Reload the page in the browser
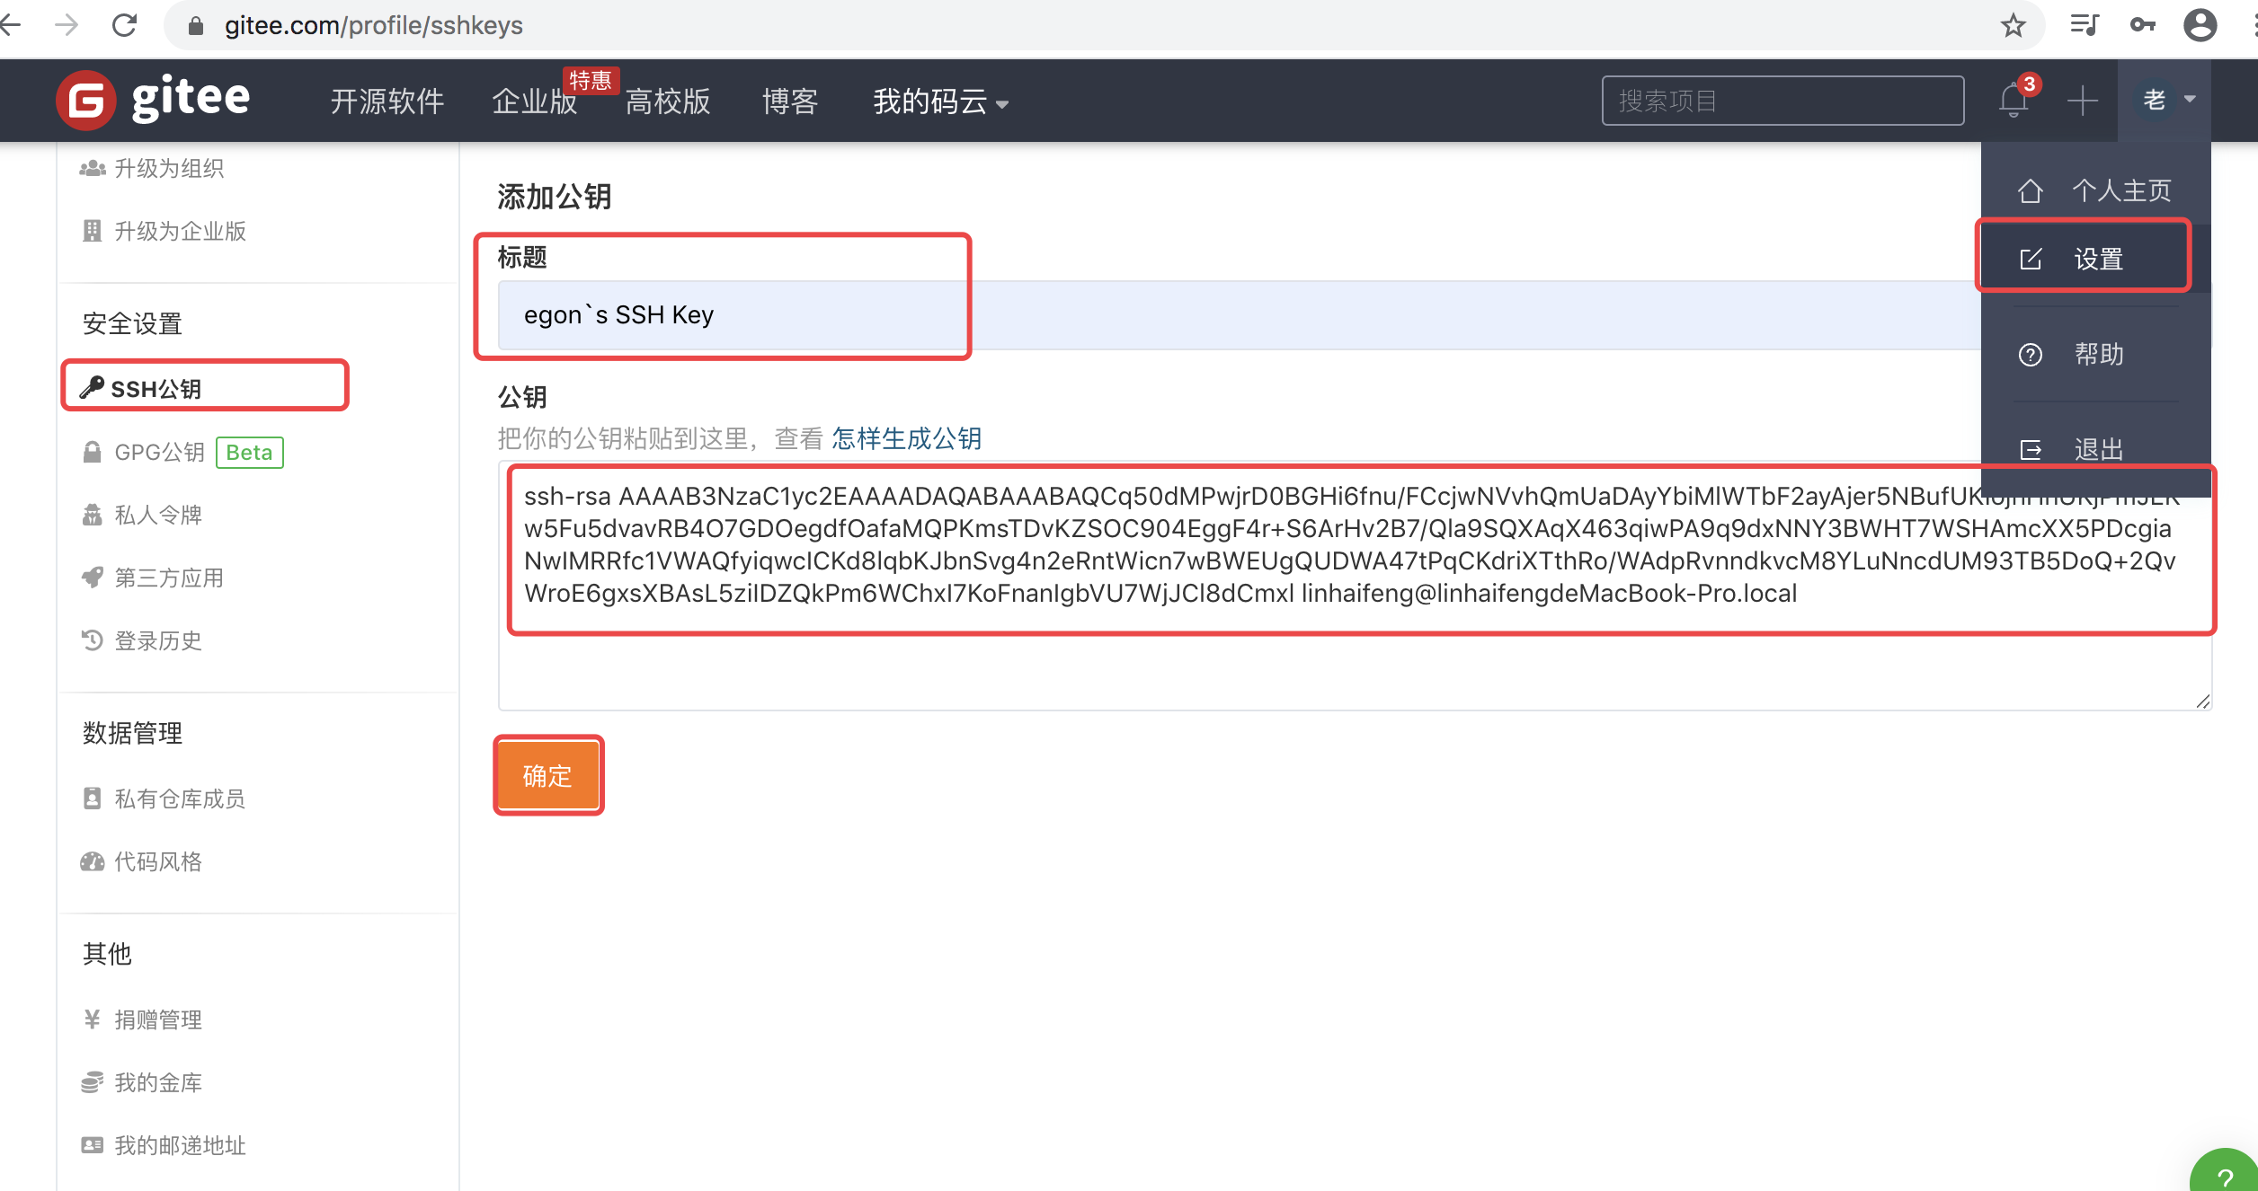Screen dimensions: 2258x1191 (124, 25)
